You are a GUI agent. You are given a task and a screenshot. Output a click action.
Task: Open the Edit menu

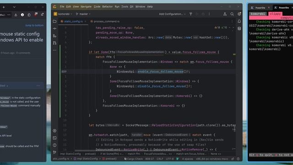(69, 6)
